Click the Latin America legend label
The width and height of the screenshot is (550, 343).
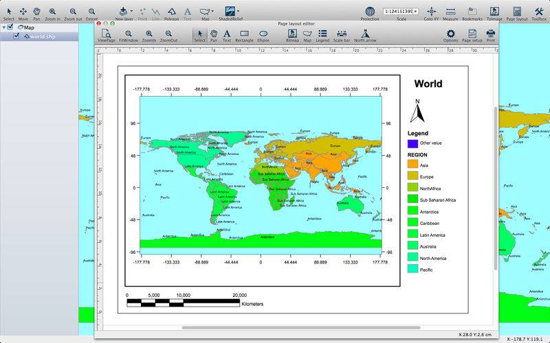point(432,235)
